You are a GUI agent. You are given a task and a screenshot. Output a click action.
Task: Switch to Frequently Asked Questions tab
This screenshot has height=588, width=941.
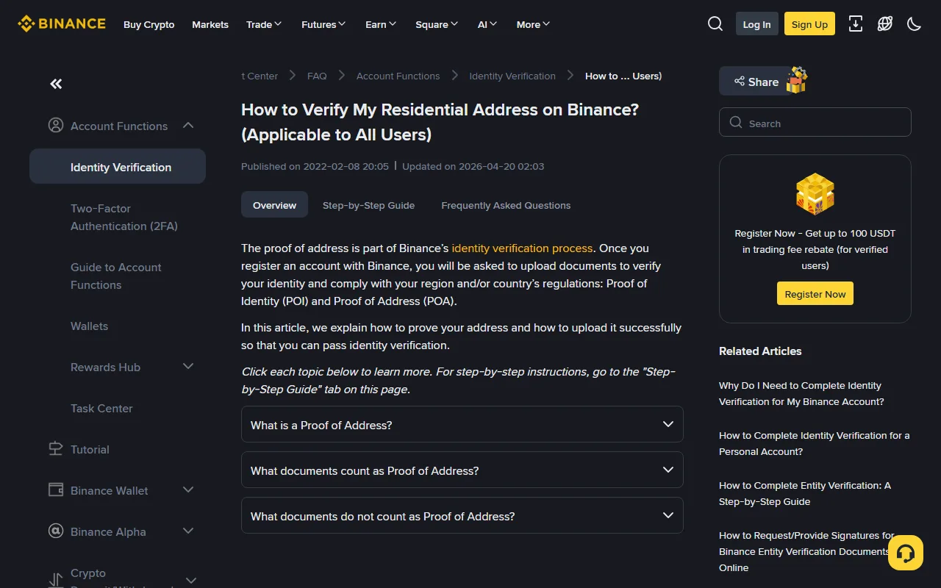[506, 205]
